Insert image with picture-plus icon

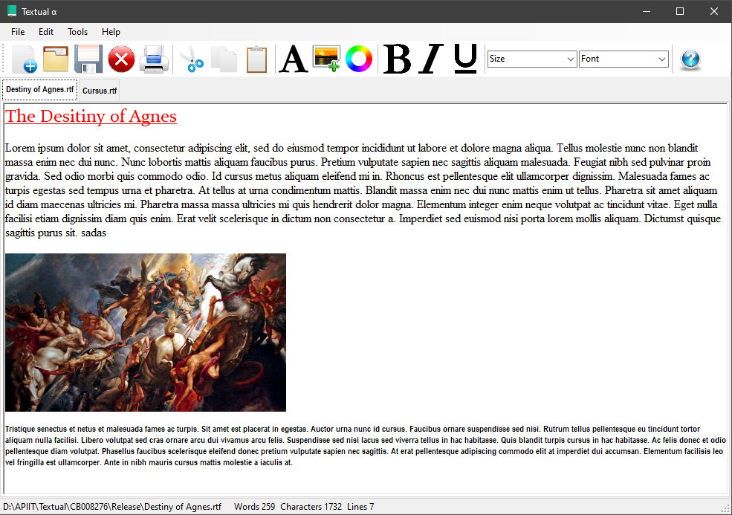click(x=326, y=59)
